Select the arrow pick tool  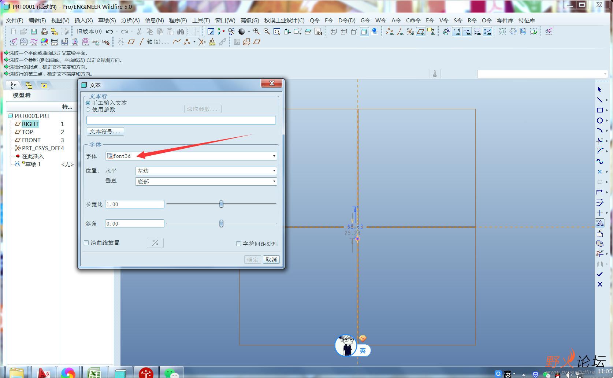[599, 89]
